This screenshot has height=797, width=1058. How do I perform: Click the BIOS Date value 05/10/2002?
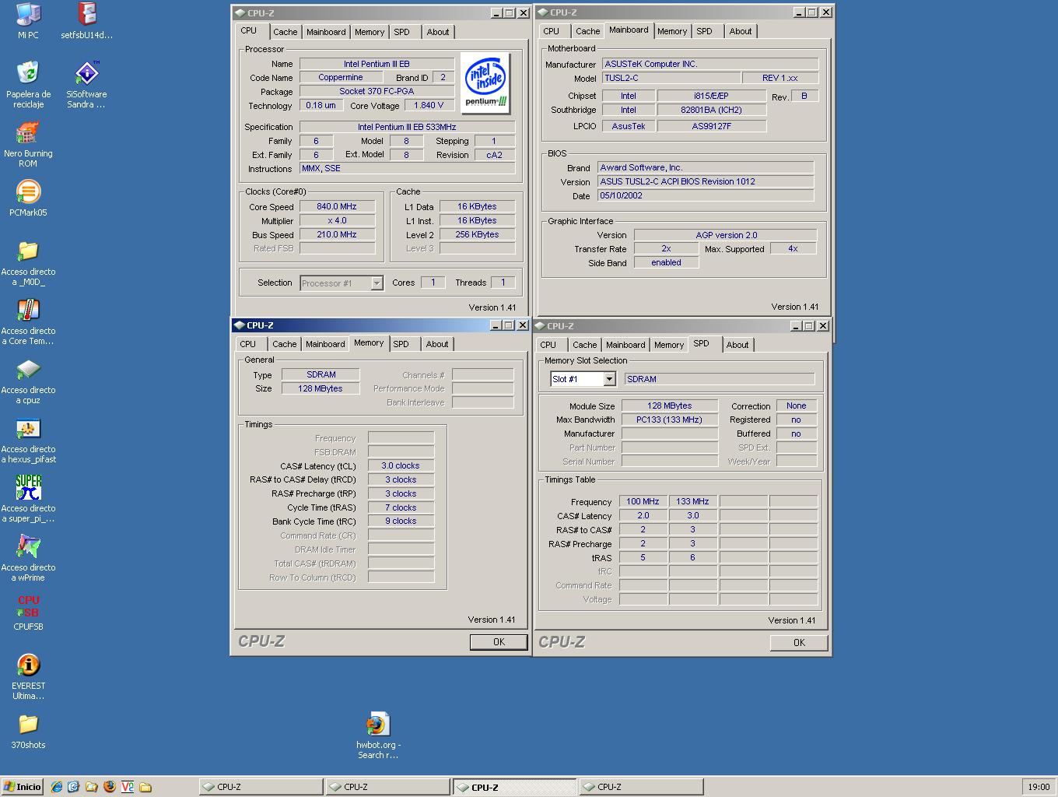coord(705,195)
